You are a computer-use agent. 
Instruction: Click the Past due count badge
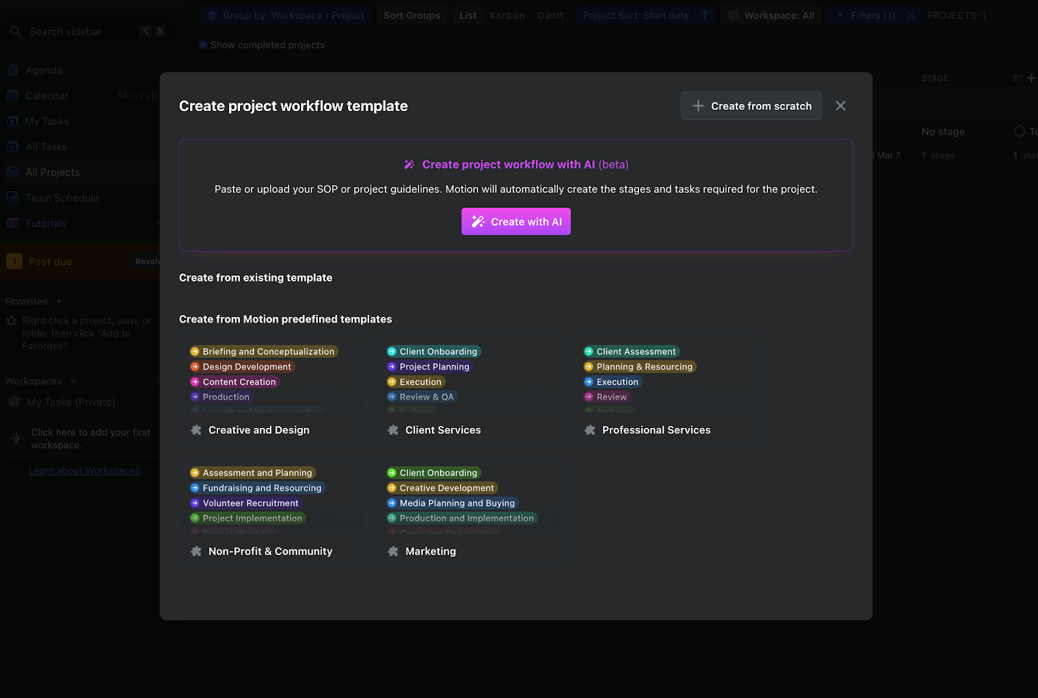click(14, 262)
